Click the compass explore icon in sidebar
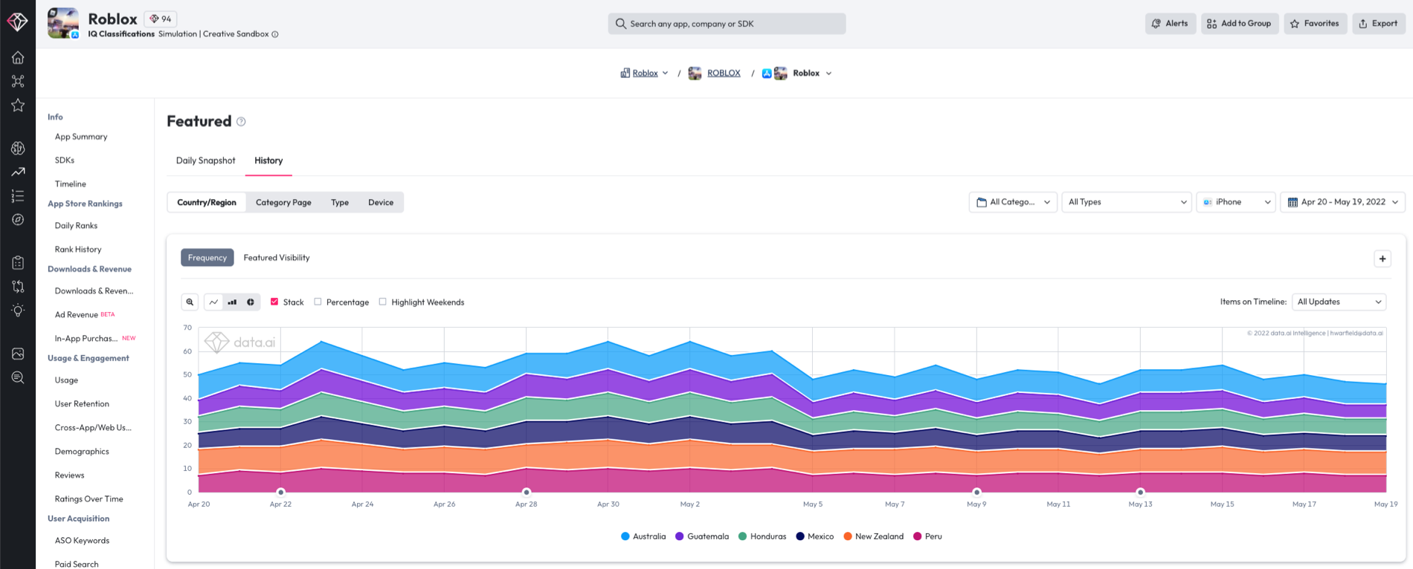1413x569 pixels. [x=18, y=220]
